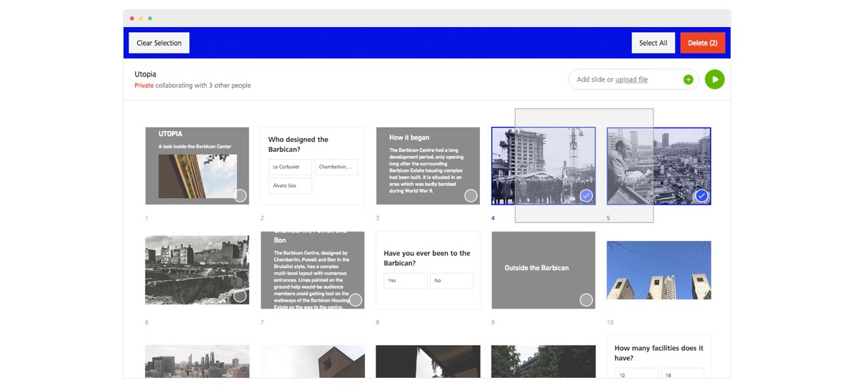Viewport: 857px width, 392px height.
Task: Select the 10 answer on facilities slide
Action: coord(636,373)
